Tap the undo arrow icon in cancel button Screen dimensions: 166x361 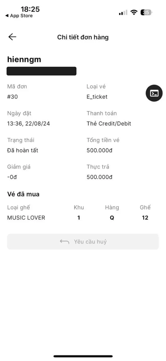[x=65, y=241]
